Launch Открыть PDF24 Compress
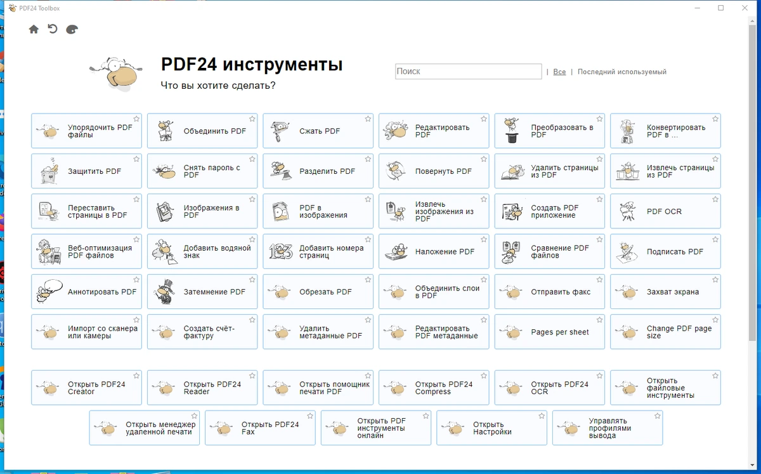761x474 pixels. [x=434, y=388]
